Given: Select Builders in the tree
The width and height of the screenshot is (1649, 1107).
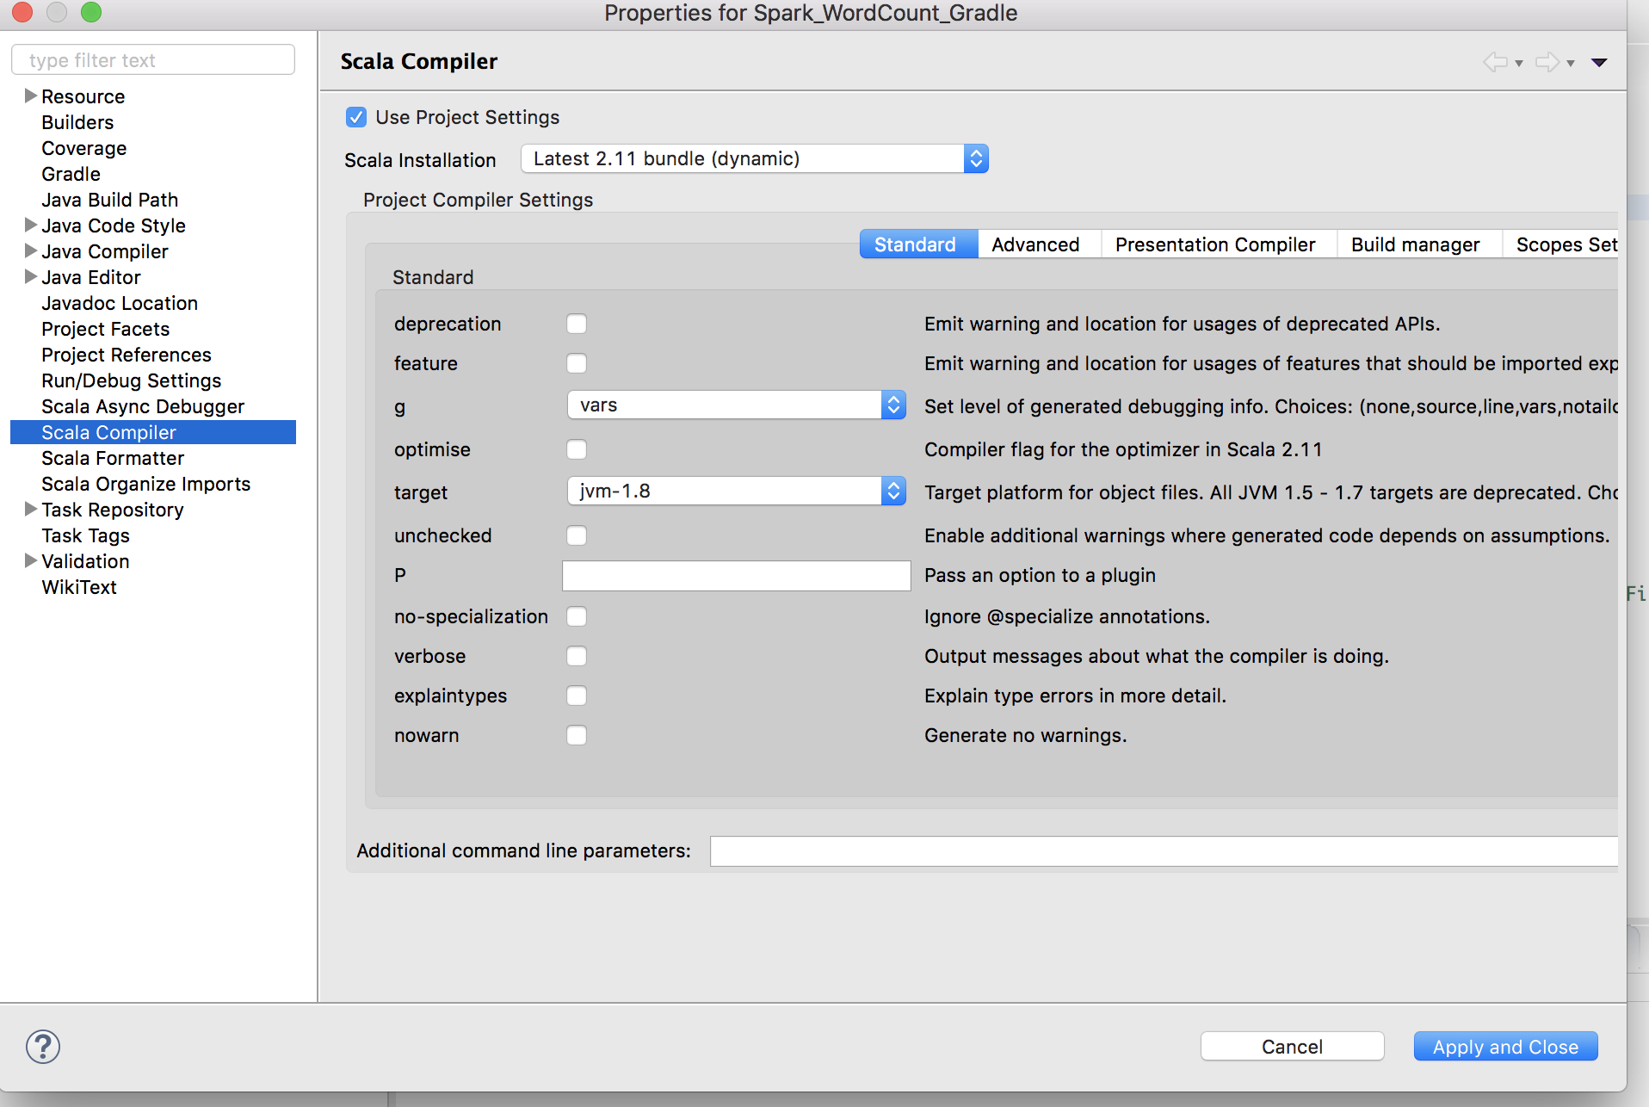Looking at the screenshot, I should coord(77,122).
